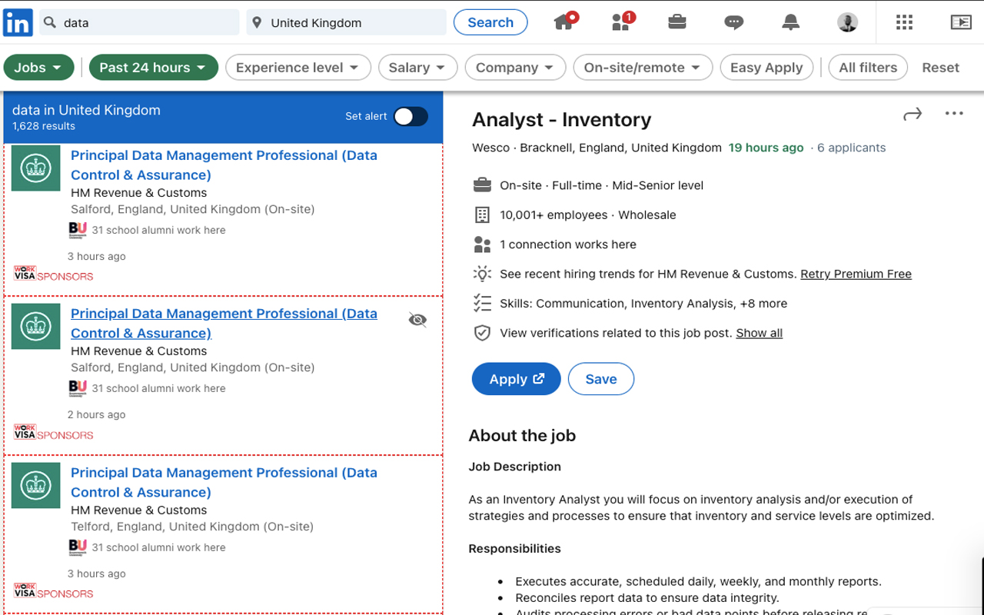Open Principal Data Management listing posted 2 hours ago
Screen dimensions: 984x615
(224, 323)
